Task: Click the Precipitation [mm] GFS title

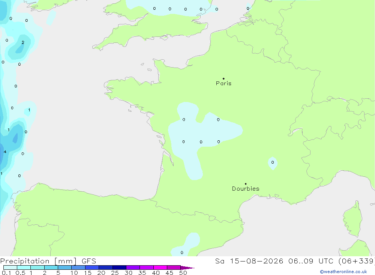Action: pyautogui.click(x=48, y=261)
